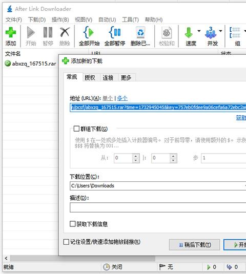Click the After Link Downloader app logo

point(10,9)
